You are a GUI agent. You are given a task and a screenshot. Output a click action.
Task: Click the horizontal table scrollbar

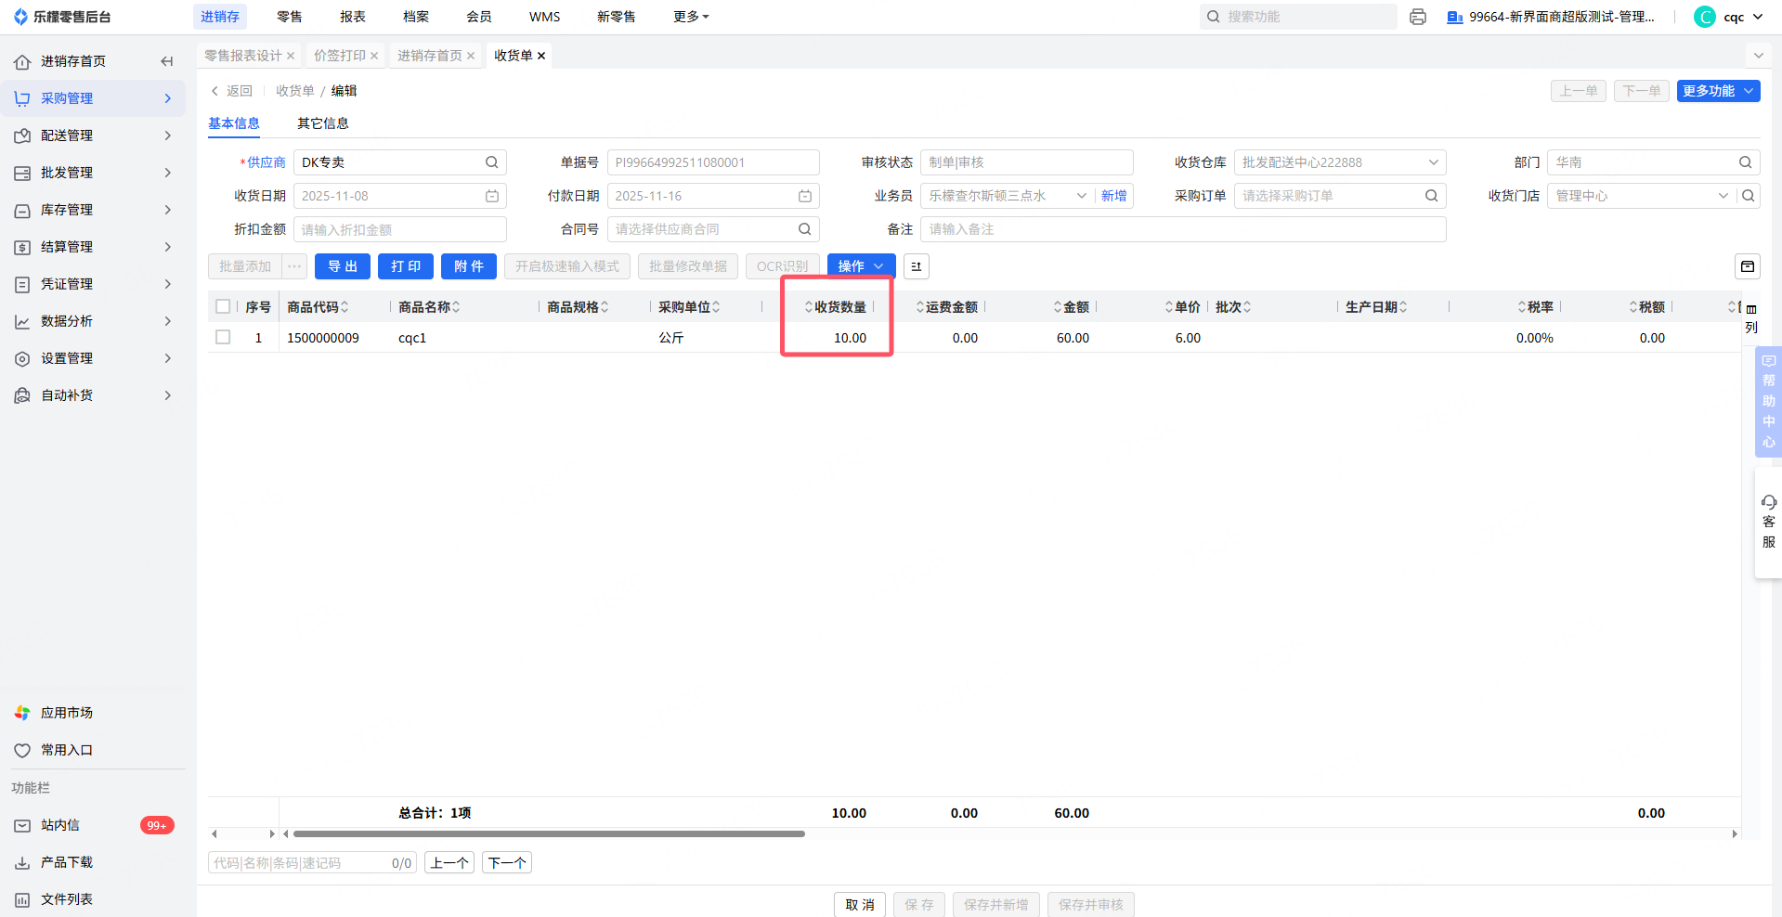click(x=548, y=833)
